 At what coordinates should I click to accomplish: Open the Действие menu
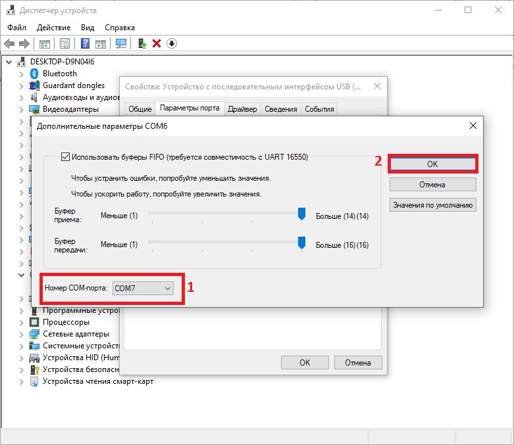click(53, 28)
